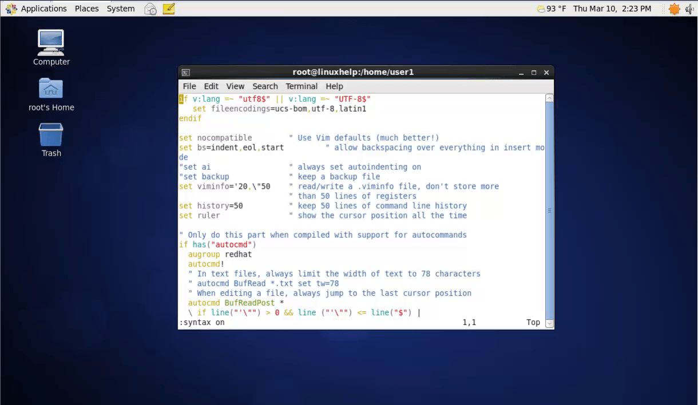Screen dimensions: 698x405
Task: Click the orange update notification icon
Action: pos(675,9)
